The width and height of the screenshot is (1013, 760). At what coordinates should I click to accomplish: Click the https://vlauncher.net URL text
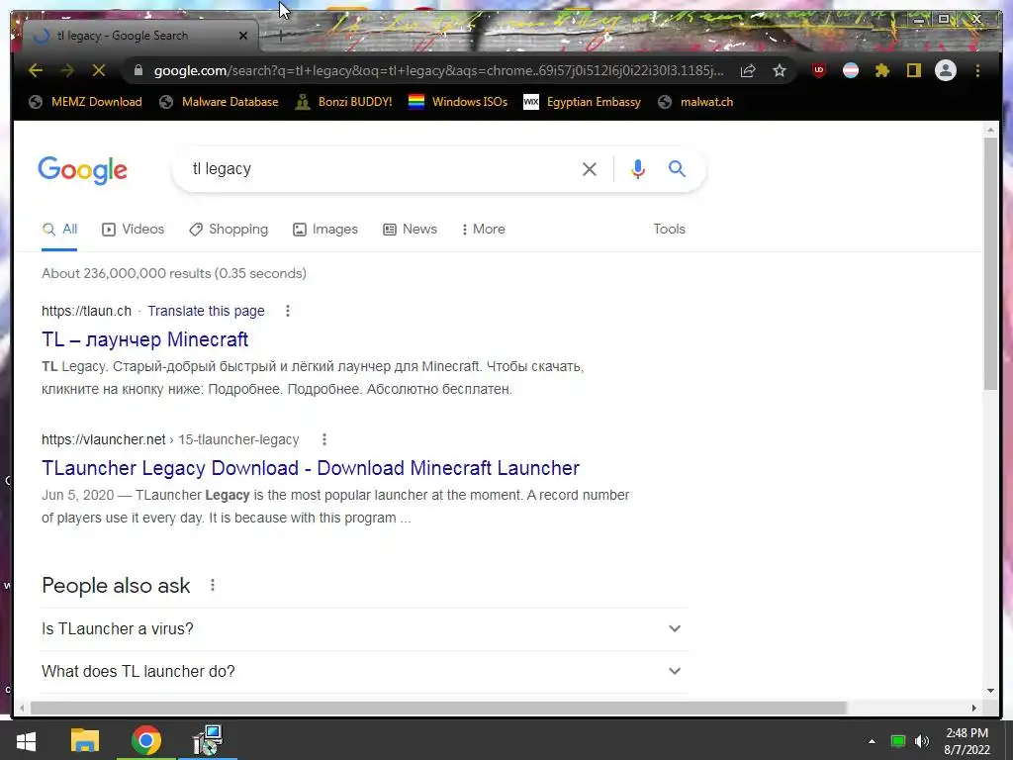tap(103, 439)
